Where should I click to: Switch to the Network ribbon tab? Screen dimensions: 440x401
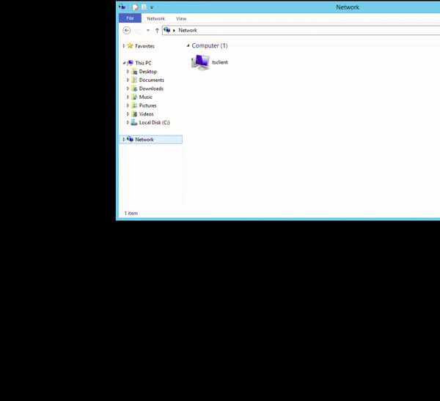[155, 18]
